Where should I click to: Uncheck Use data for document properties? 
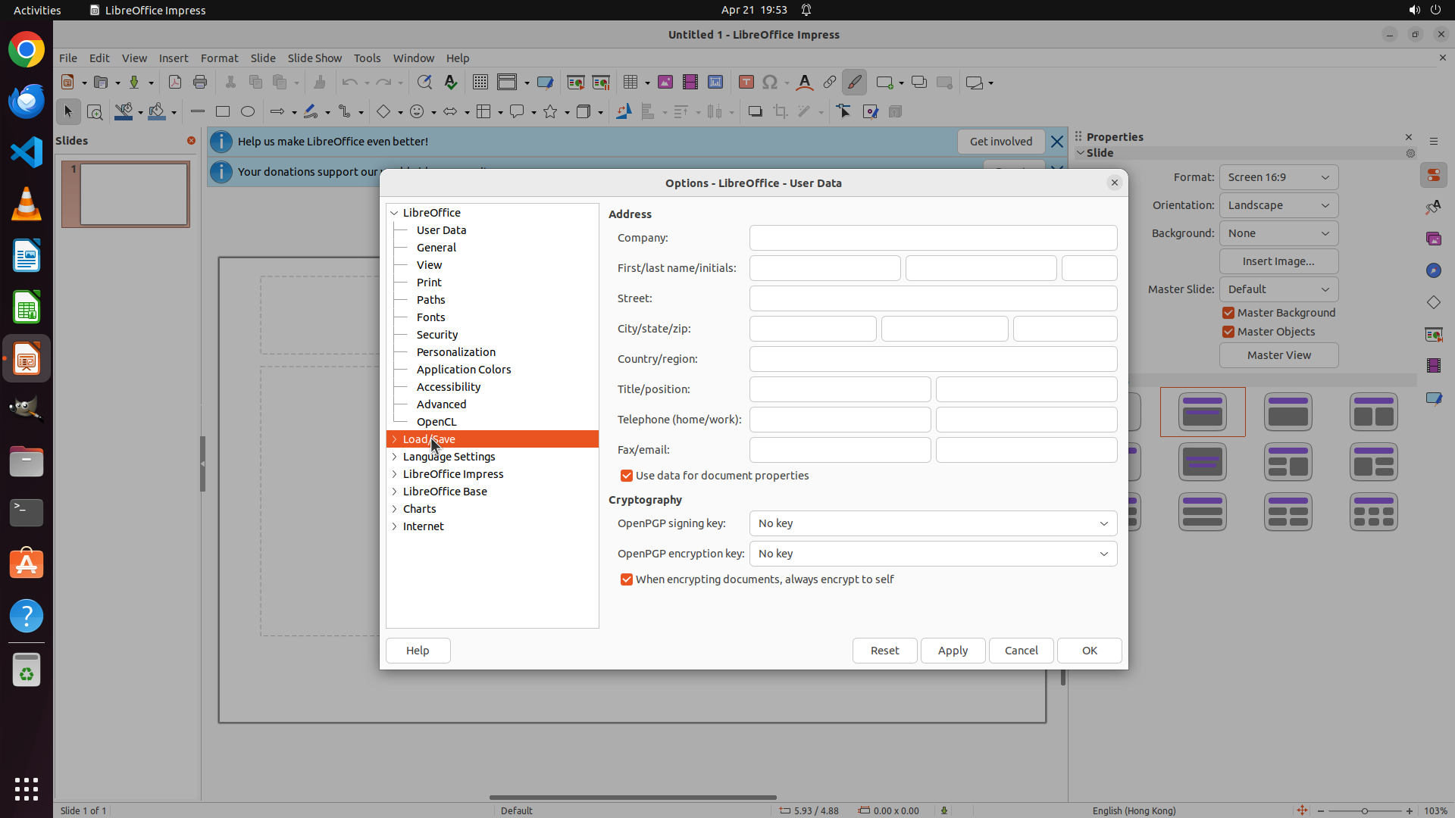[627, 476]
